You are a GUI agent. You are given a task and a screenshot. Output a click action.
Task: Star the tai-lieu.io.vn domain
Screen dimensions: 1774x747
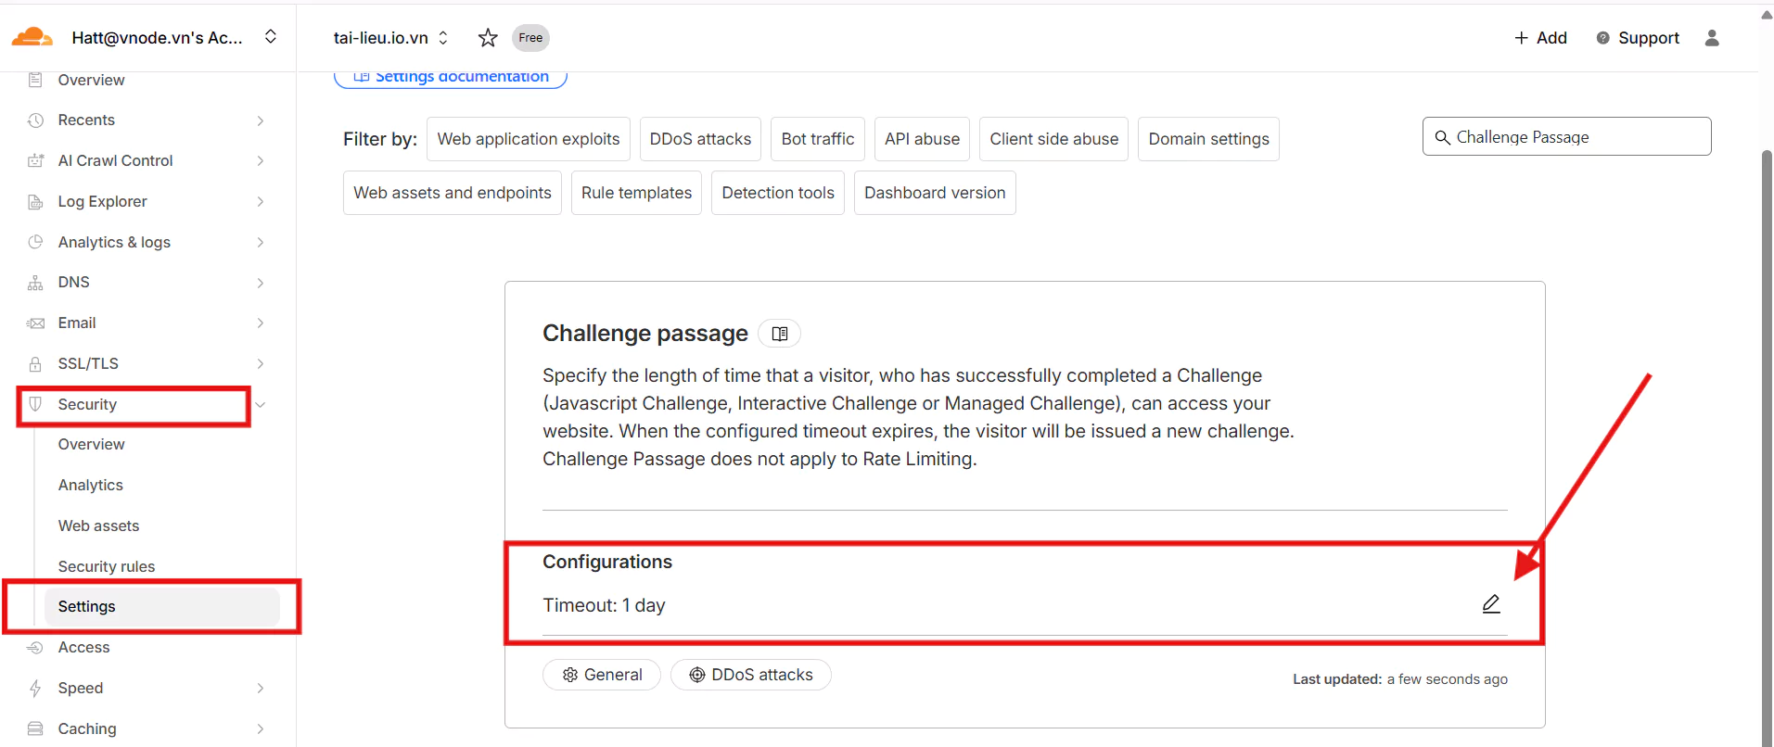coord(488,38)
